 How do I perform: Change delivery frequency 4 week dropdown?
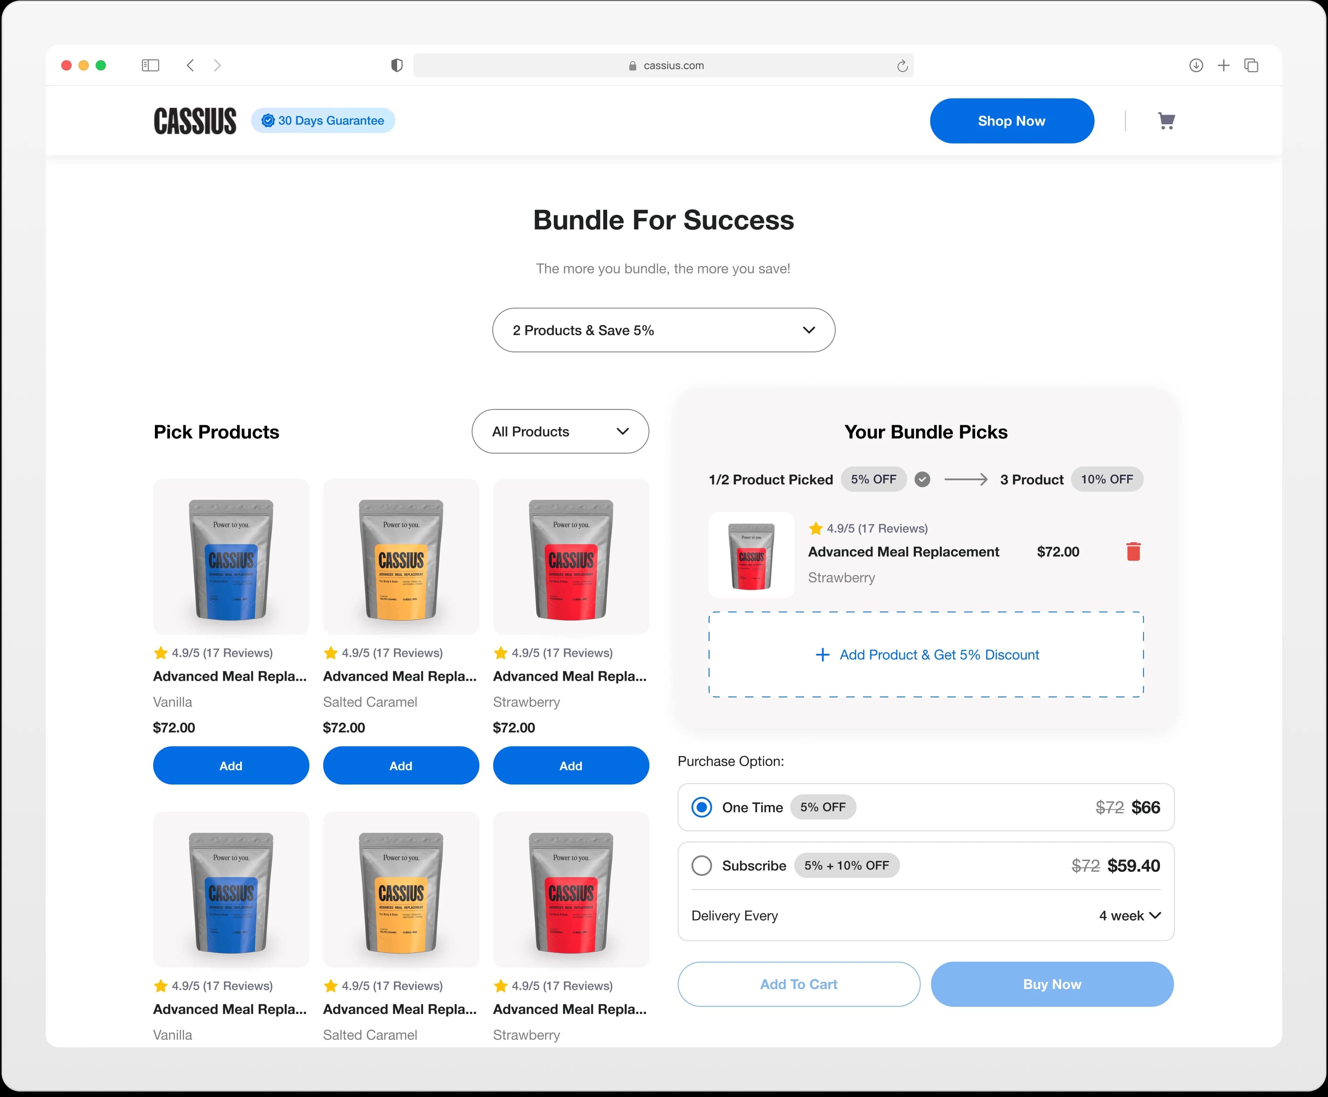(x=1129, y=916)
